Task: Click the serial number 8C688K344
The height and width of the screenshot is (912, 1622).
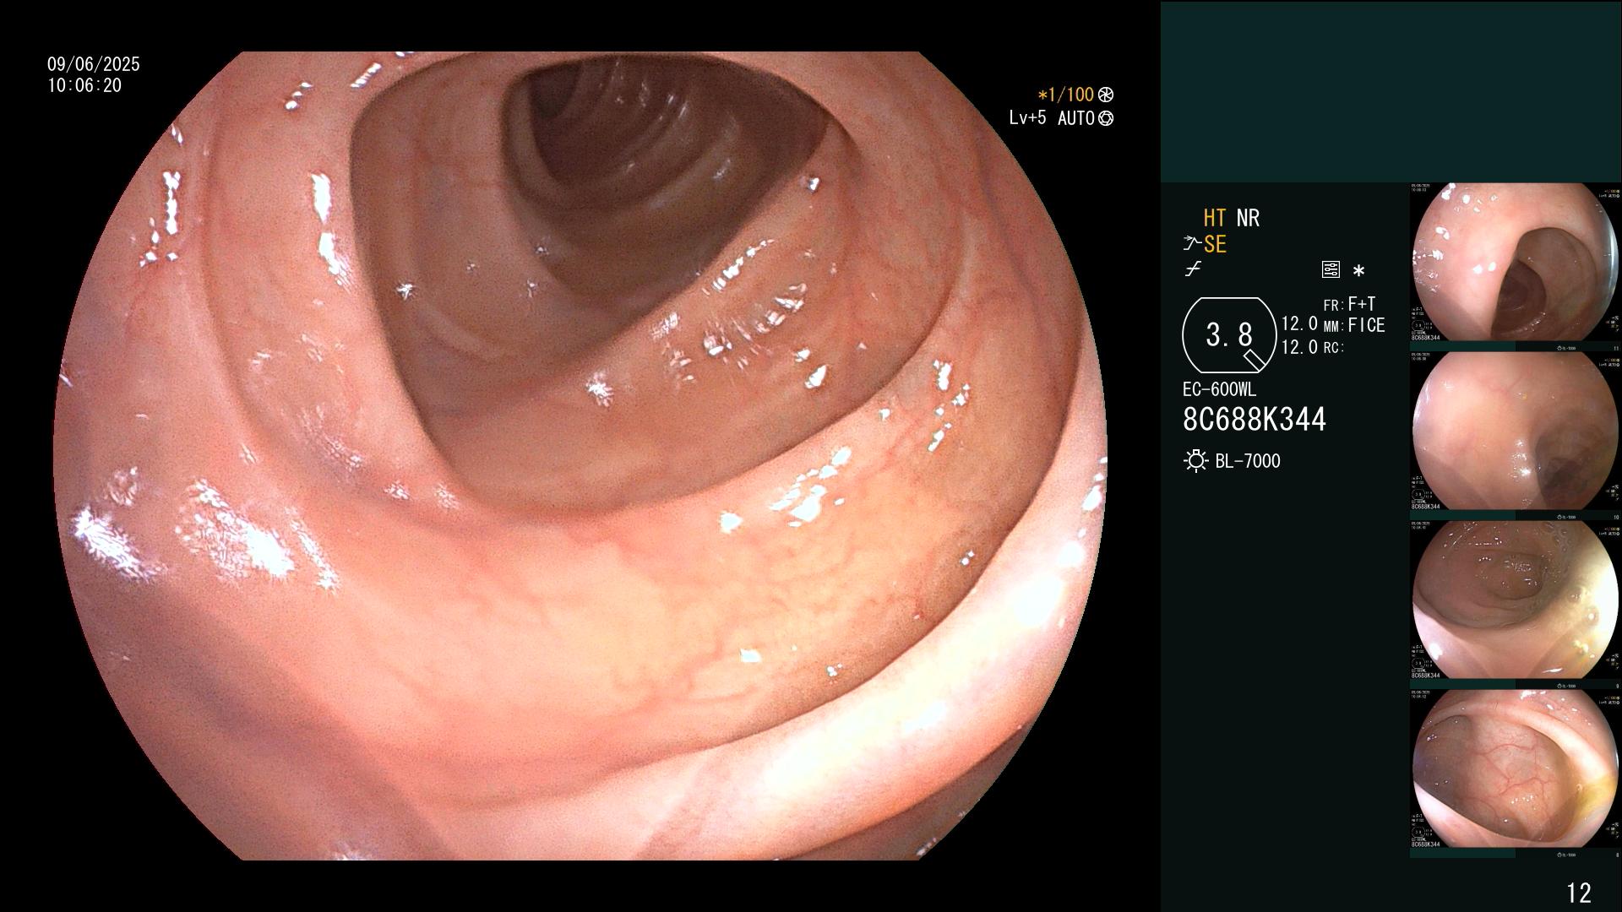Action: coord(1255,420)
